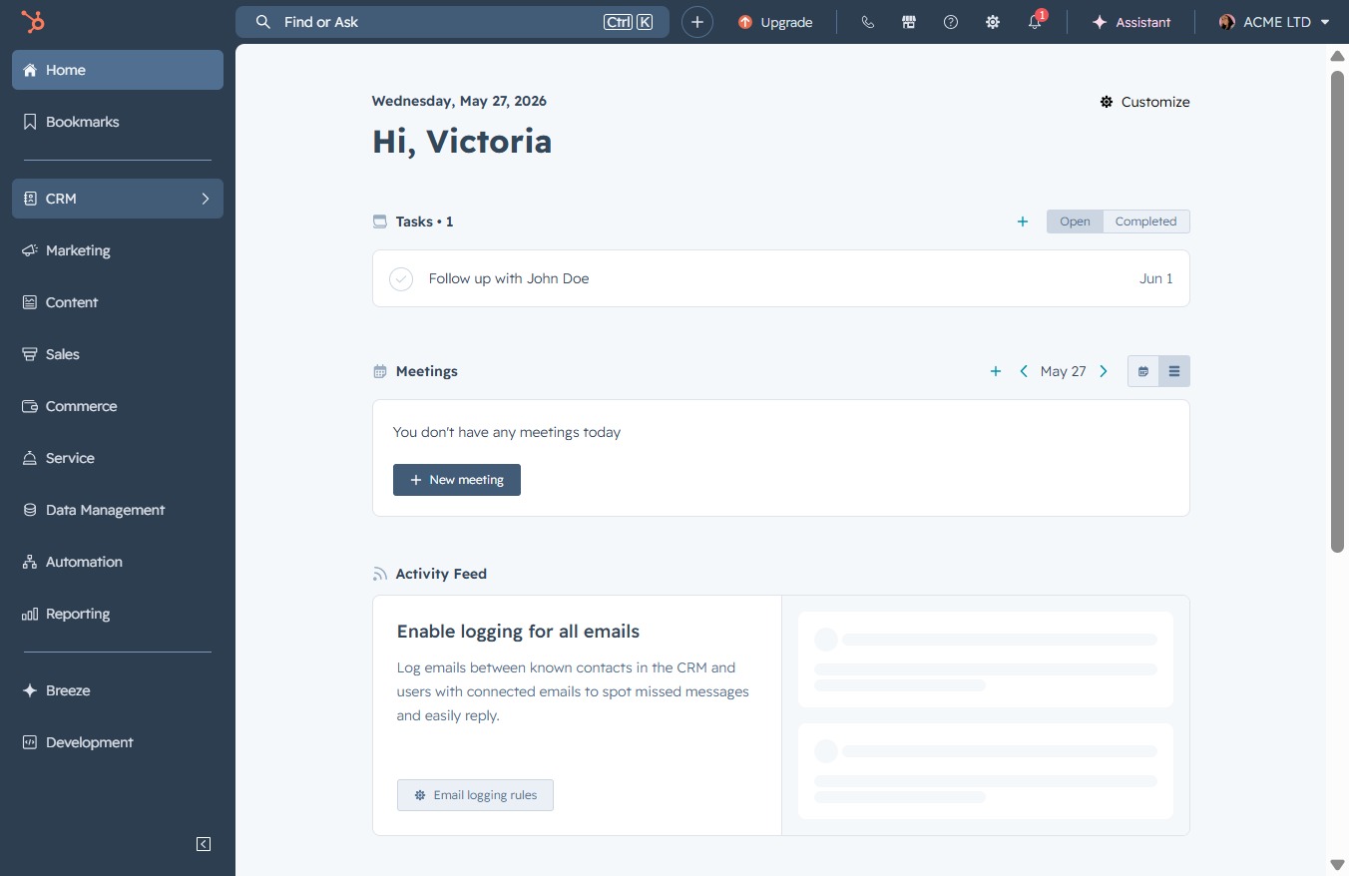The width and height of the screenshot is (1349, 876).
Task: Open the Development sidebar item
Action: click(x=118, y=742)
